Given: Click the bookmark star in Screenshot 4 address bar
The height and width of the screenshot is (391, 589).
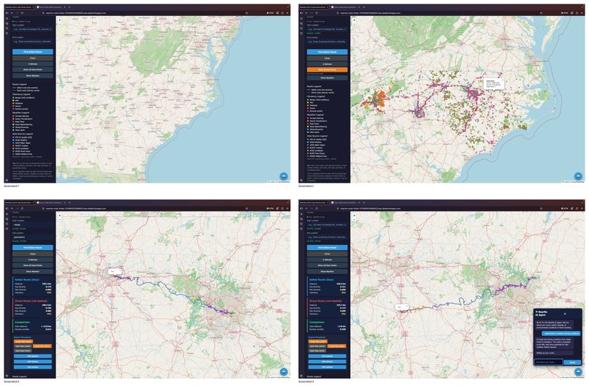Looking at the screenshot, I should 541,208.
